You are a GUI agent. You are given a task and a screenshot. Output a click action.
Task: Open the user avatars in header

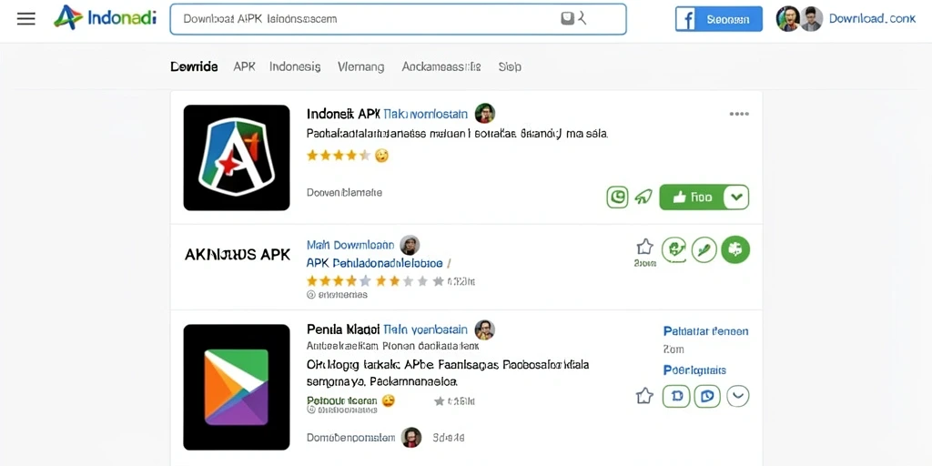coord(799,19)
